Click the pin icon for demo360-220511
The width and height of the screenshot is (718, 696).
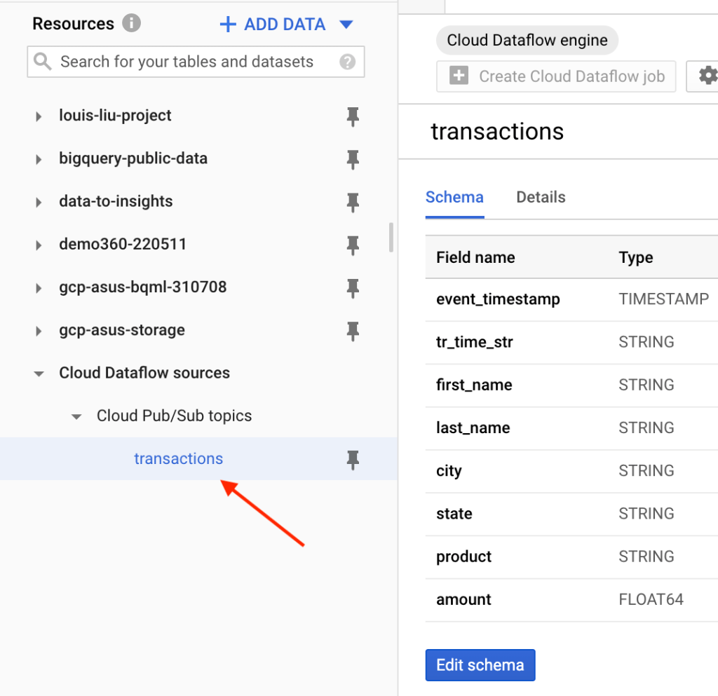353,245
